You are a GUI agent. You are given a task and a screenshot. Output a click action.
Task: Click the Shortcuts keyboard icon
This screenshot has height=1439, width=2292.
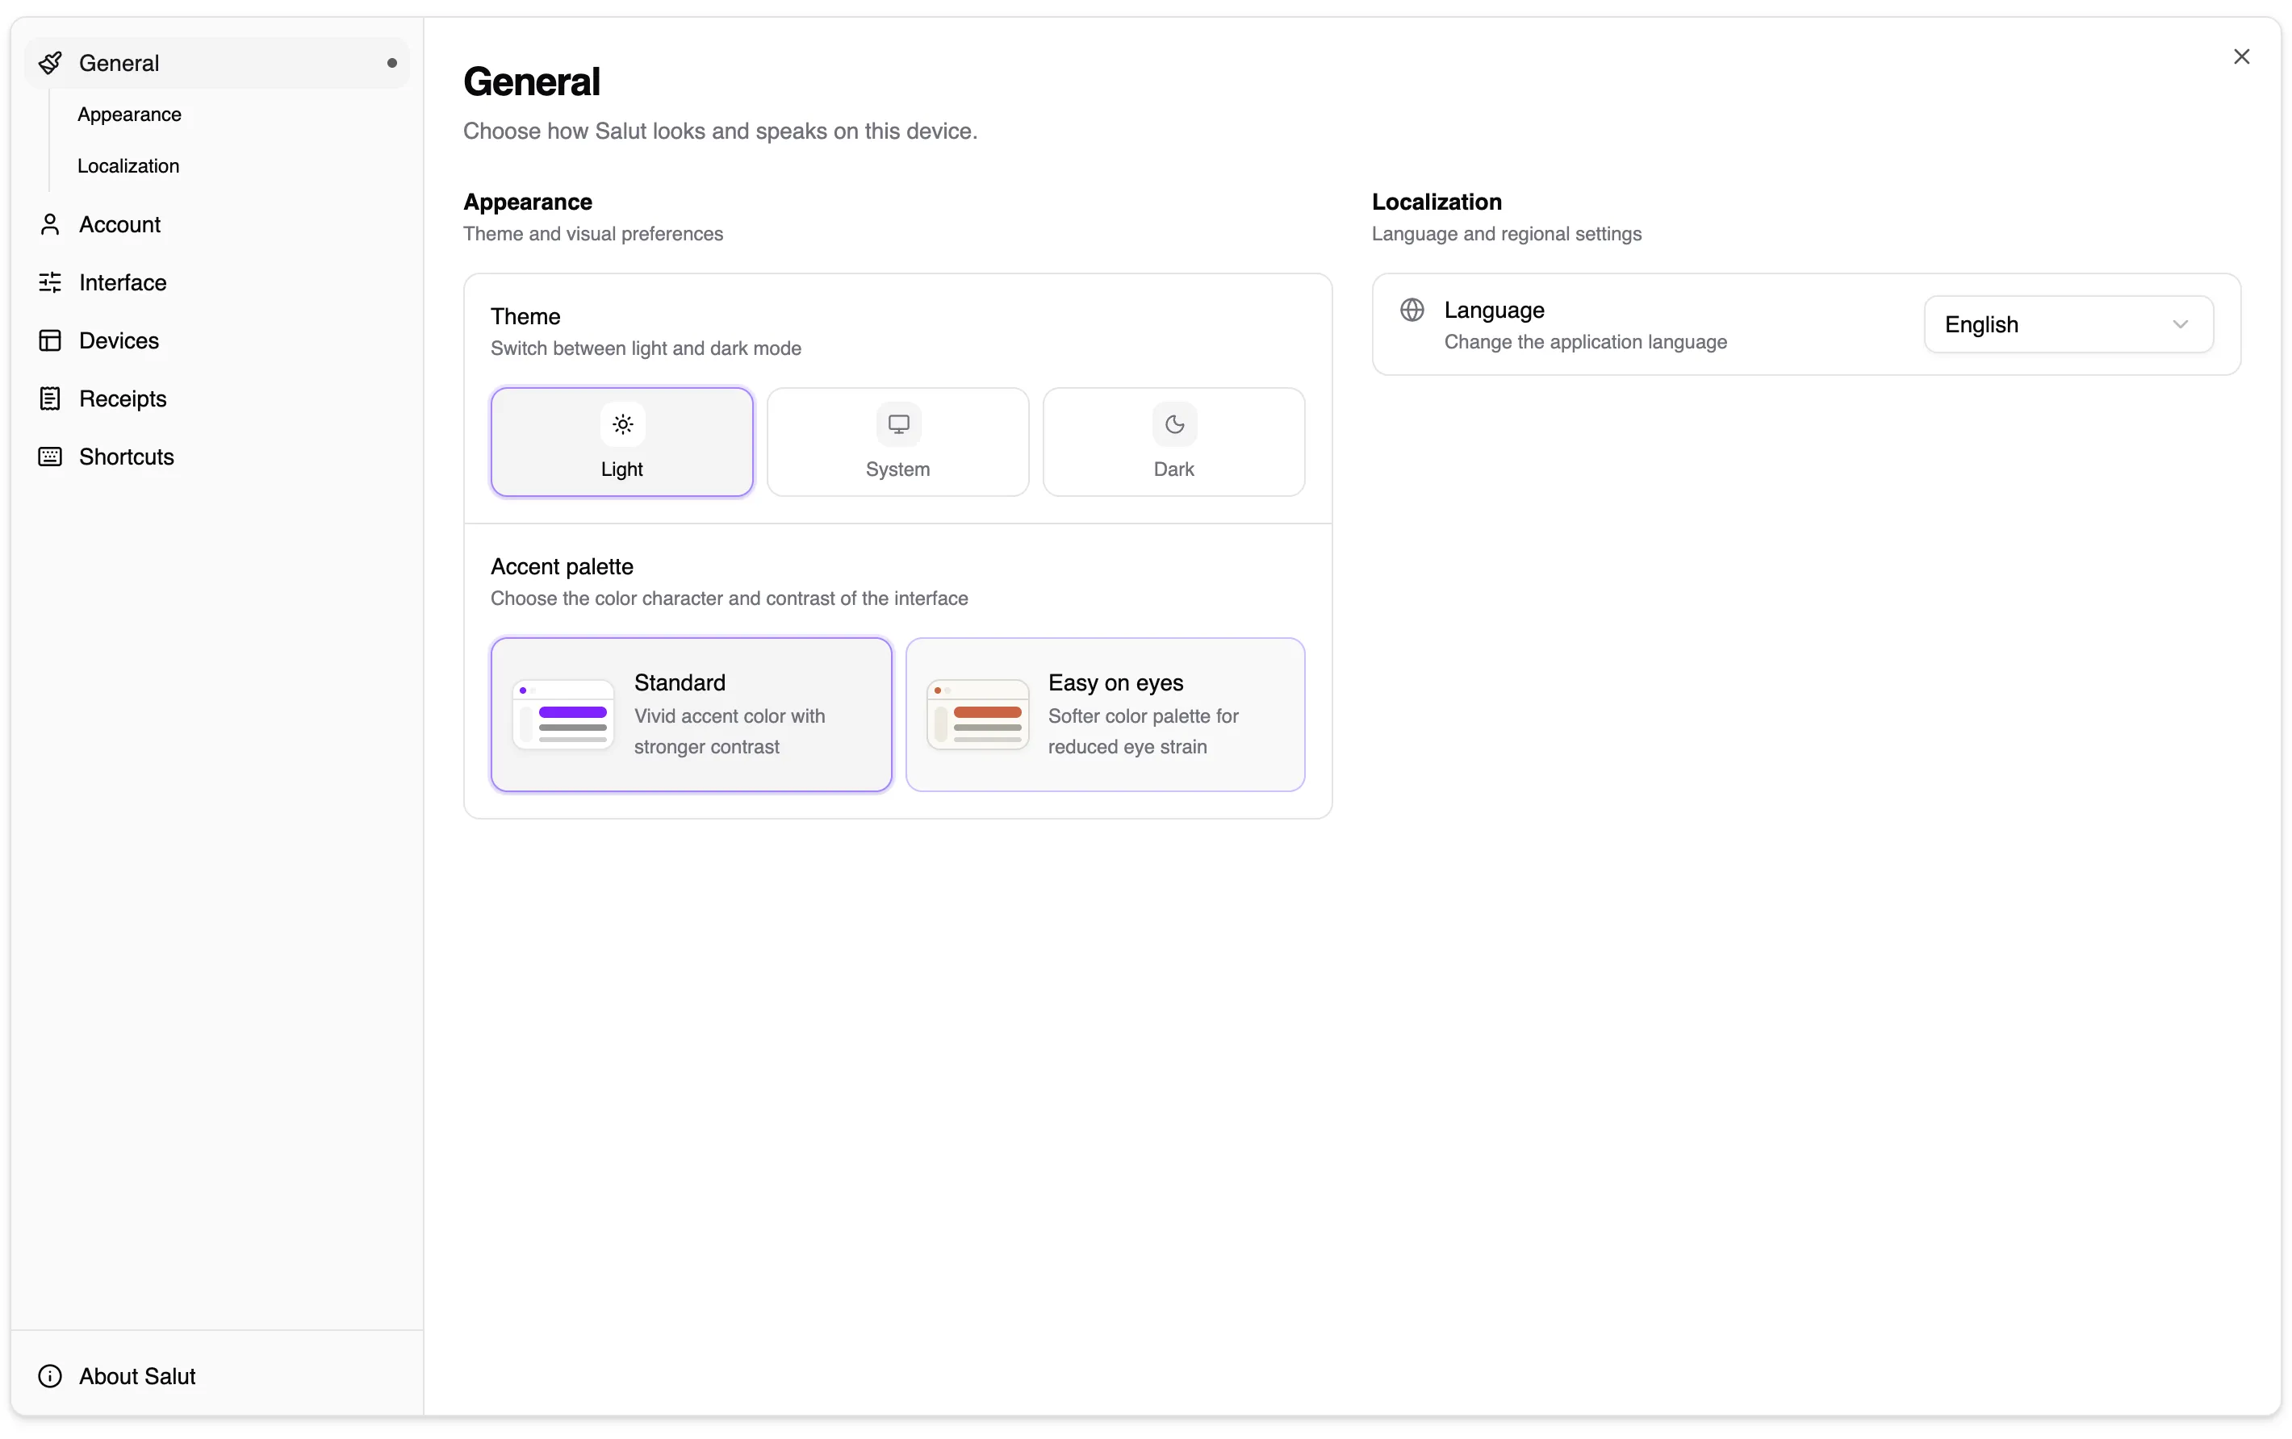tap(49, 457)
